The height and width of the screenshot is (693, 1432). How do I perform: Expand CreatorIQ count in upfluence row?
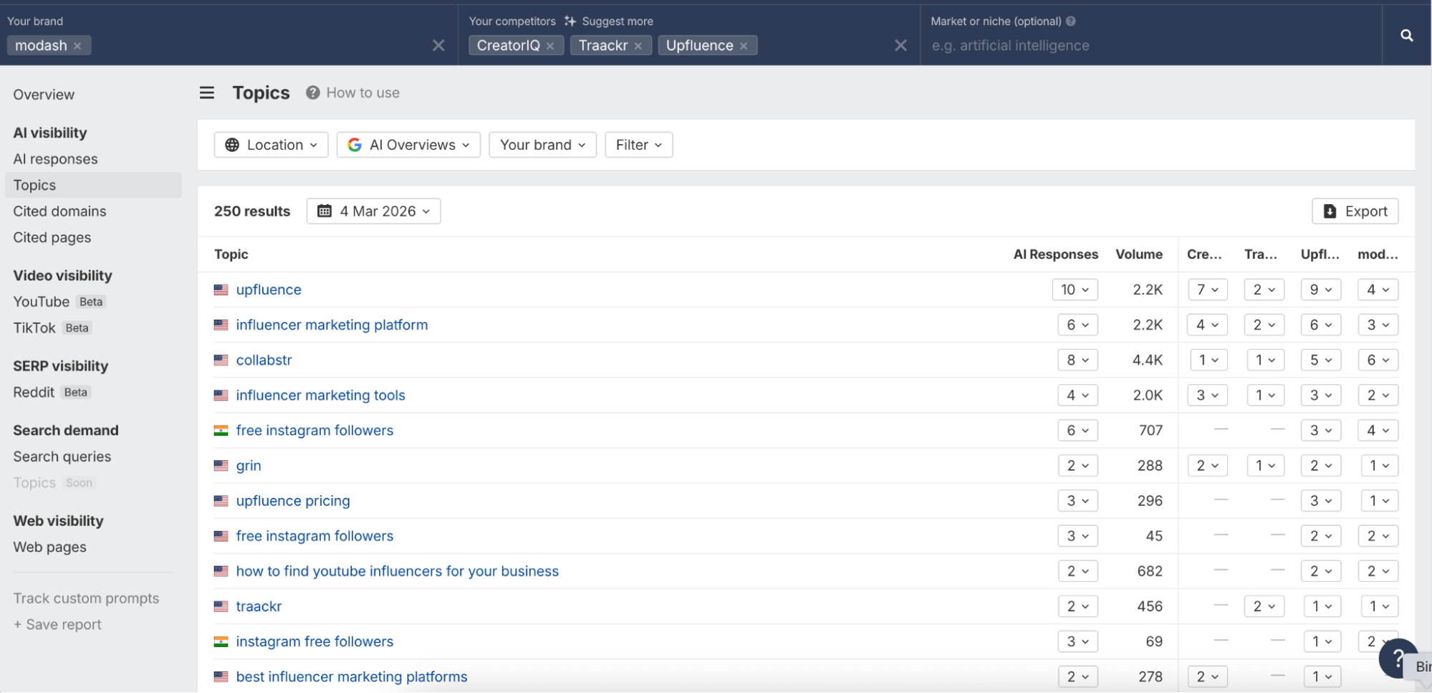(1207, 290)
